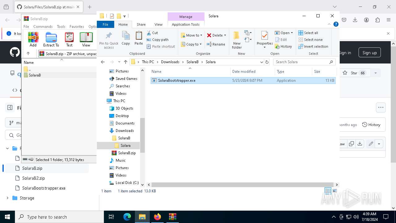The width and height of the screenshot is (396, 223).
Task: Click Copy path in ribbon
Action: tap(157, 40)
